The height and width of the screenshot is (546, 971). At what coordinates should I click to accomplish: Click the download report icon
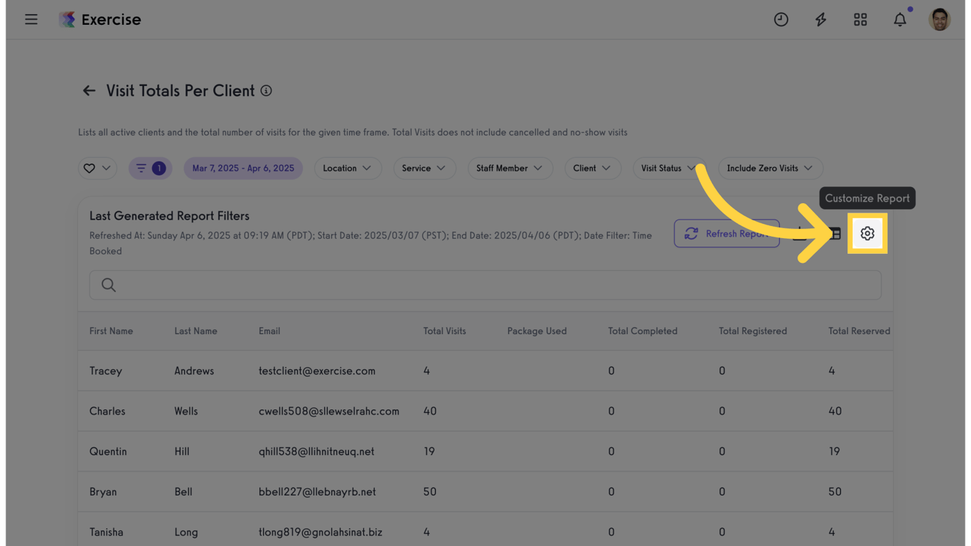click(x=800, y=233)
